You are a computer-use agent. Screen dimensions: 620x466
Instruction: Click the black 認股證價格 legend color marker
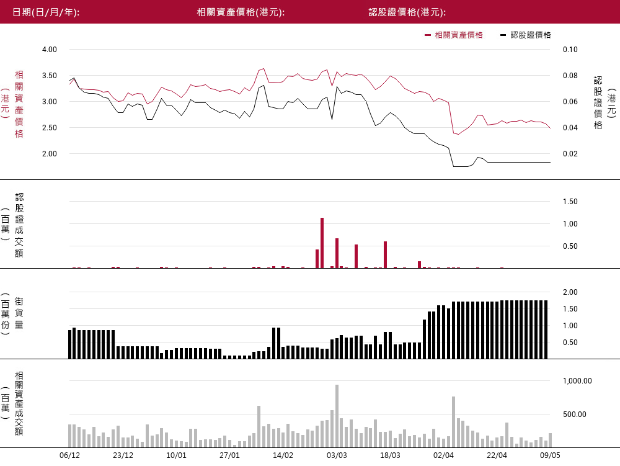(x=503, y=35)
